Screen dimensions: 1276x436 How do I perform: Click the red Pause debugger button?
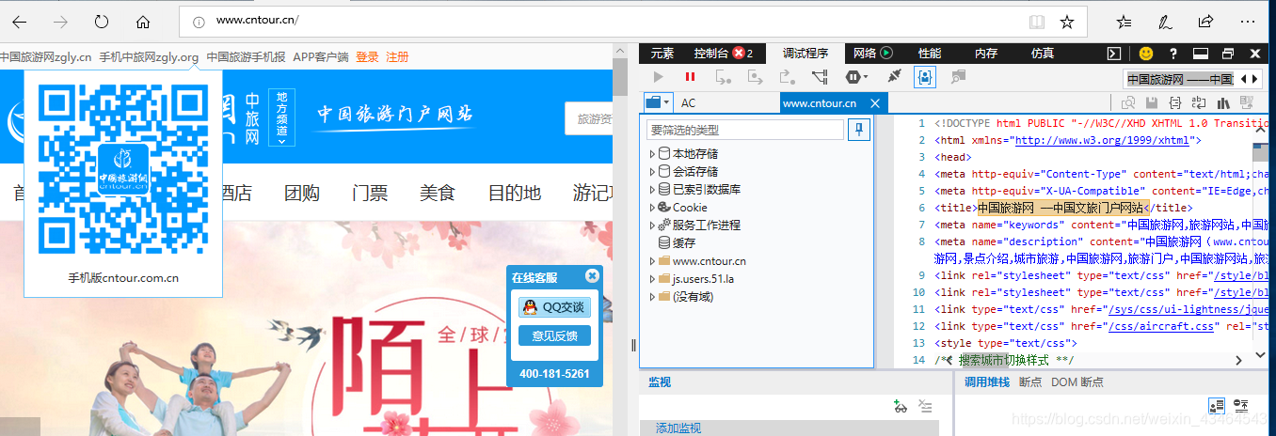pyautogui.click(x=690, y=77)
